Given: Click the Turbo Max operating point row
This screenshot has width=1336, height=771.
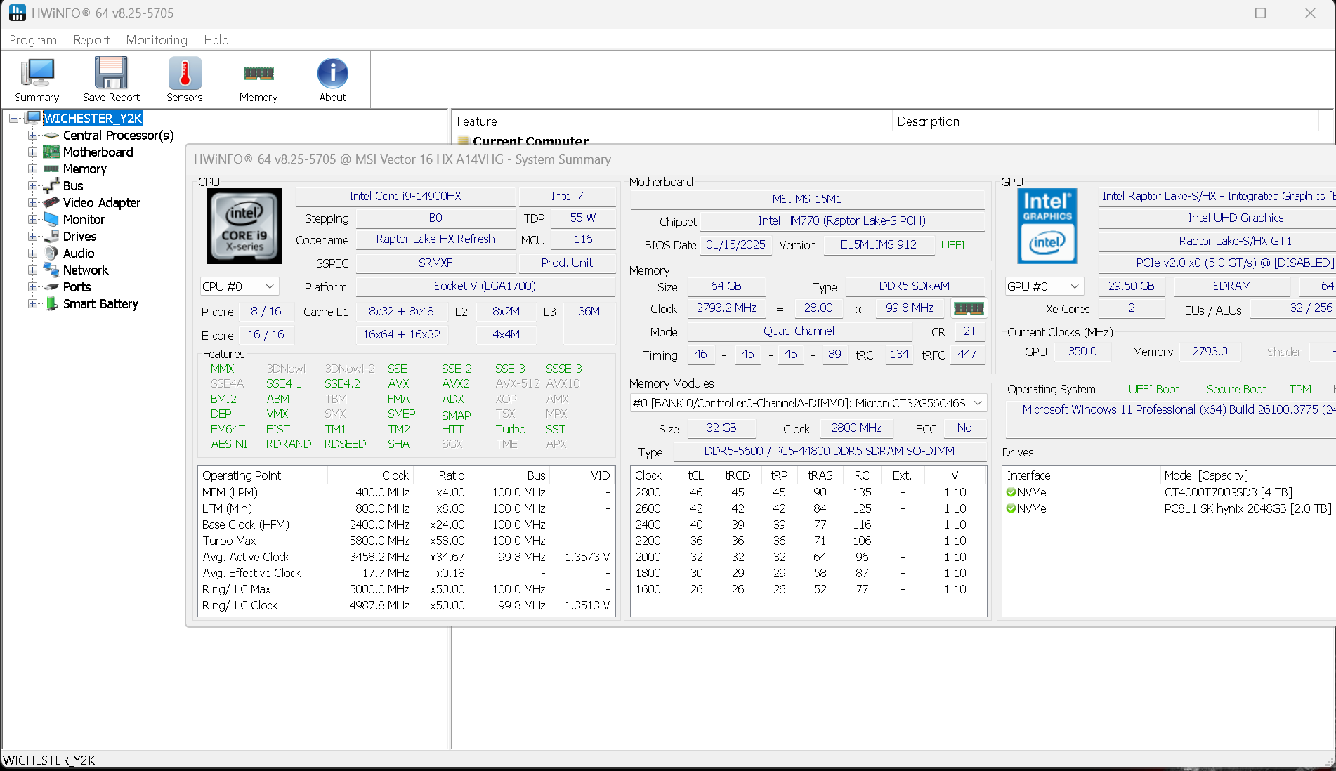Looking at the screenshot, I should coord(406,541).
